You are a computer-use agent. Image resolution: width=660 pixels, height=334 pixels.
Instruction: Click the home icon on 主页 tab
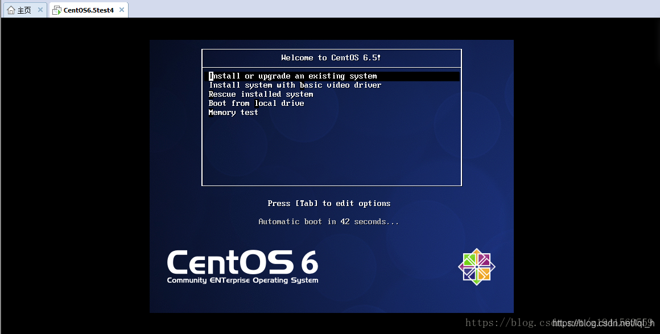pyautogui.click(x=11, y=10)
